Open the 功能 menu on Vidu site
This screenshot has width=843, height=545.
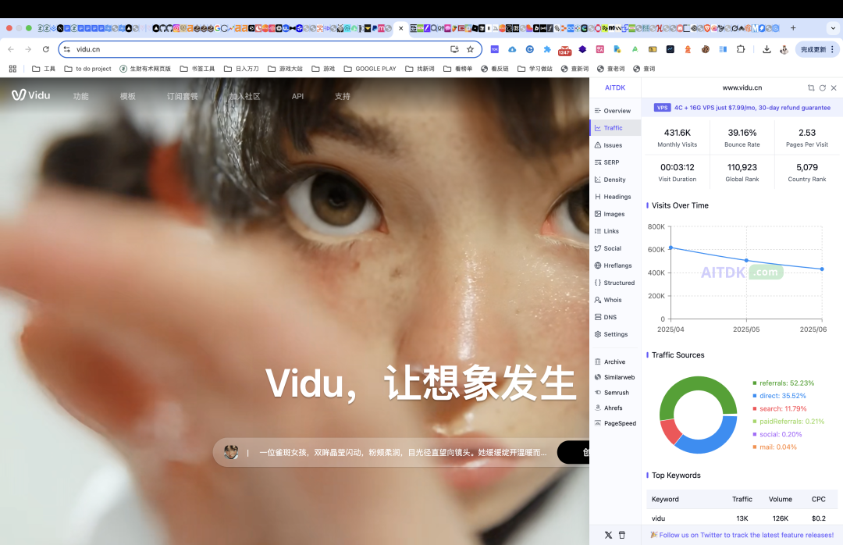(80, 96)
